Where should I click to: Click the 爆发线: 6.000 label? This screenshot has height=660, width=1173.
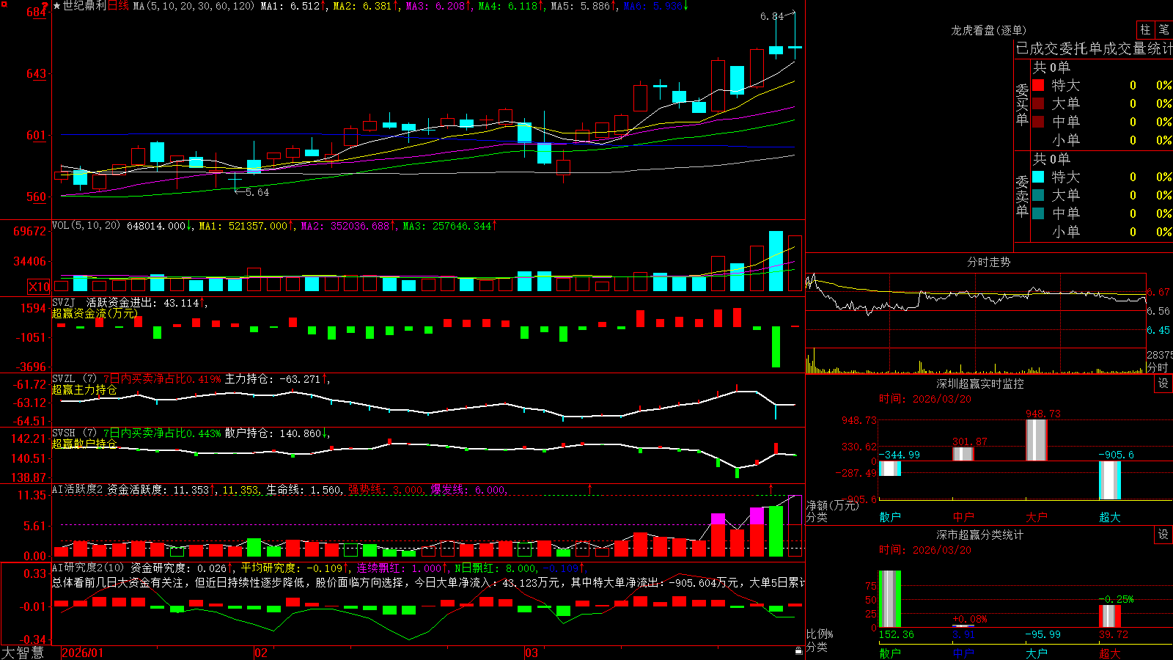click(468, 489)
